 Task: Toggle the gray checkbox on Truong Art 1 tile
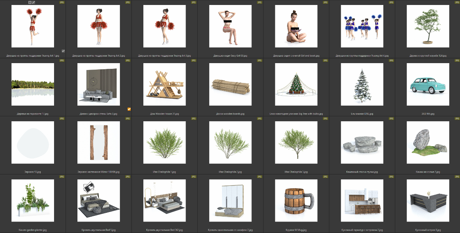click(x=63, y=51)
